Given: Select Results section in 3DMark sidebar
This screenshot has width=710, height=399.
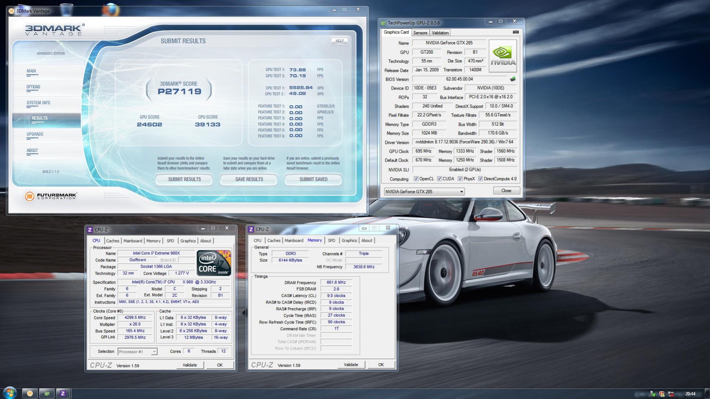Looking at the screenshot, I should point(47,120).
